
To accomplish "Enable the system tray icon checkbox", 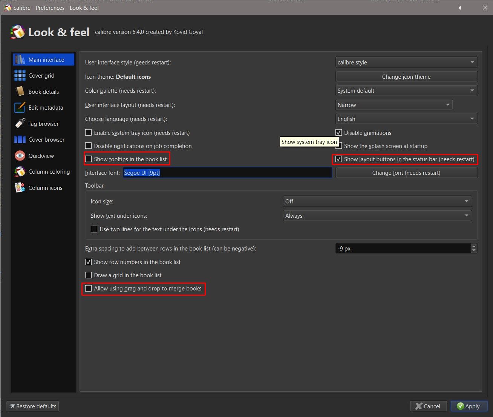I will coord(89,133).
